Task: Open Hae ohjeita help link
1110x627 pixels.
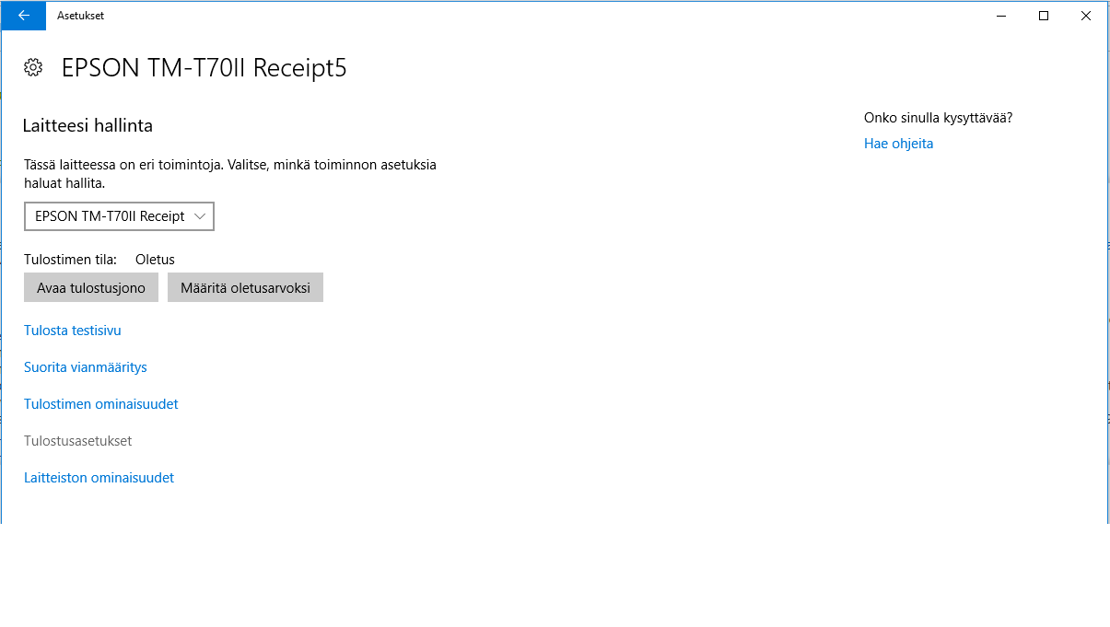Action: click(x=898, y=144)
